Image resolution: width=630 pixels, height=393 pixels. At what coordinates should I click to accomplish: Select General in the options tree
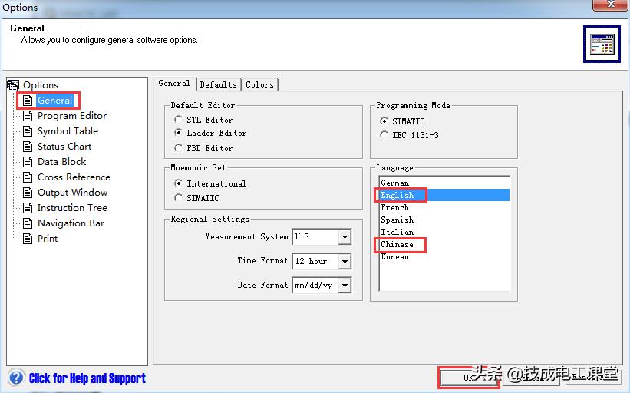(55, 101)
